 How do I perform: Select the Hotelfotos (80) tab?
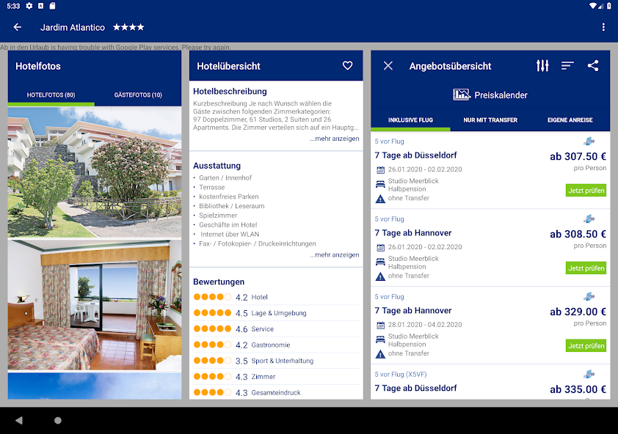pyautogui.click(x=51, y=95)
